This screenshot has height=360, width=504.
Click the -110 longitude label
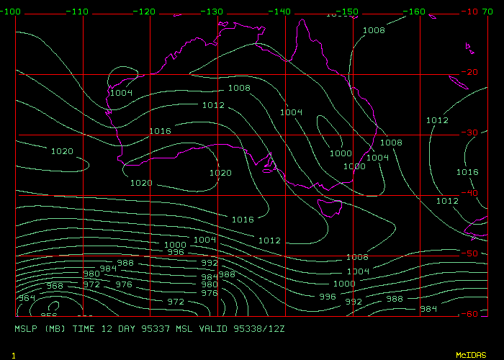79,12
